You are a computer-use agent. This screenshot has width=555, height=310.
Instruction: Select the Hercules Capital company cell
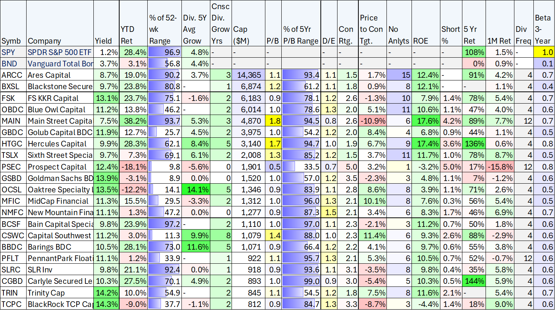click(x=60, y=143)
